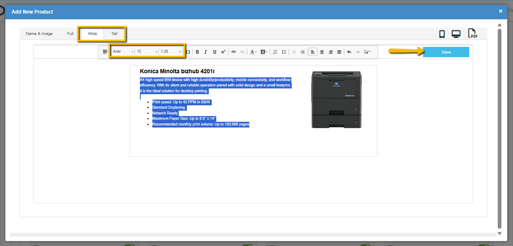Click the 'Recommended monthly print volume' bullet

pyautogui.click(x=201, y=124)
